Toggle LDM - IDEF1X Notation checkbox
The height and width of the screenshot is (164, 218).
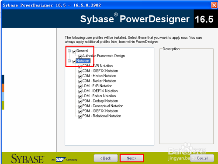[x=80, y=92]
